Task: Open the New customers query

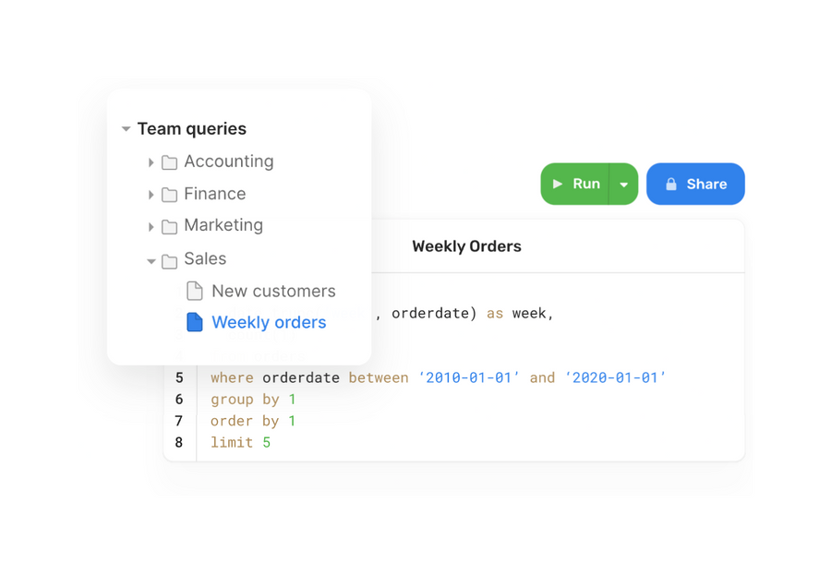Action: (273, 291)
